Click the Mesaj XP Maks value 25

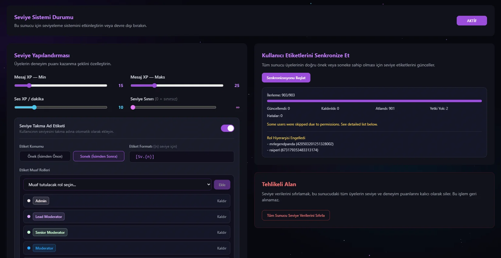(237, 85)
